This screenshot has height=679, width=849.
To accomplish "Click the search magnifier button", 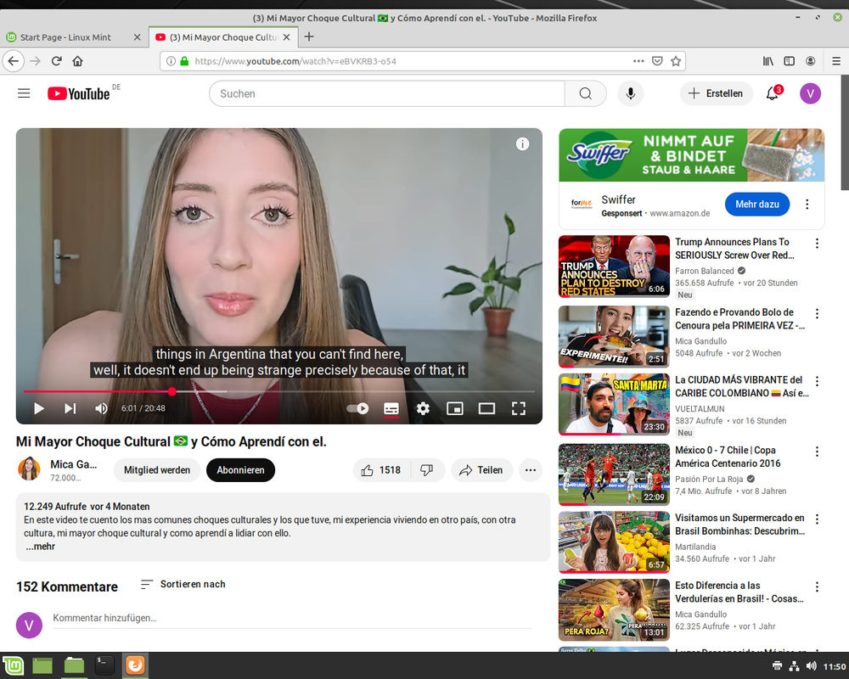I will click(x=585, y=93).
